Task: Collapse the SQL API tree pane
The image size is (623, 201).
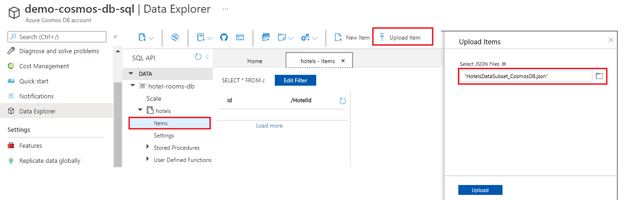Action: 207,57
